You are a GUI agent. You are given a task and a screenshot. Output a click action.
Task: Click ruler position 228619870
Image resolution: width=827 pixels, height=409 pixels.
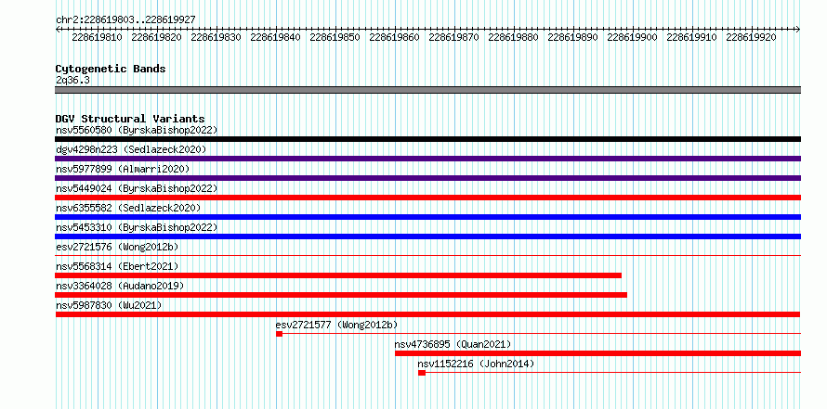[x=453, y=37]
